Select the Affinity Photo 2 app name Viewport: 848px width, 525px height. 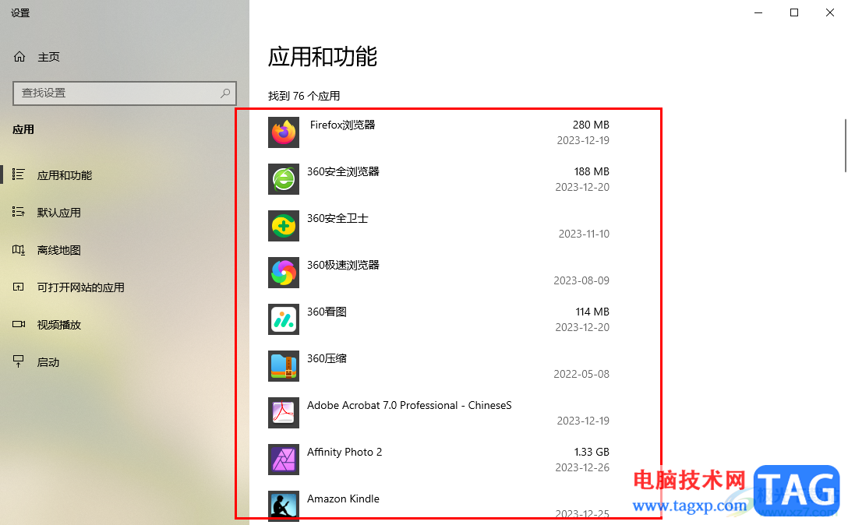point(344,452)
